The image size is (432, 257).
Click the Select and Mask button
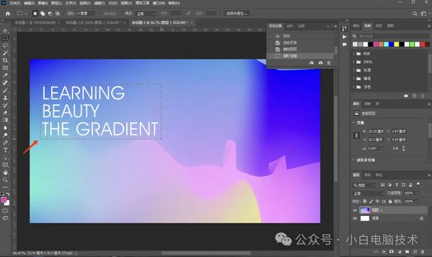[x=237, y=13]
